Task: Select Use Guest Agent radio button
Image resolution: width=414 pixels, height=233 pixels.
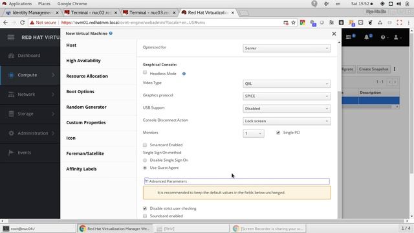Action: [x=145, y=168]
